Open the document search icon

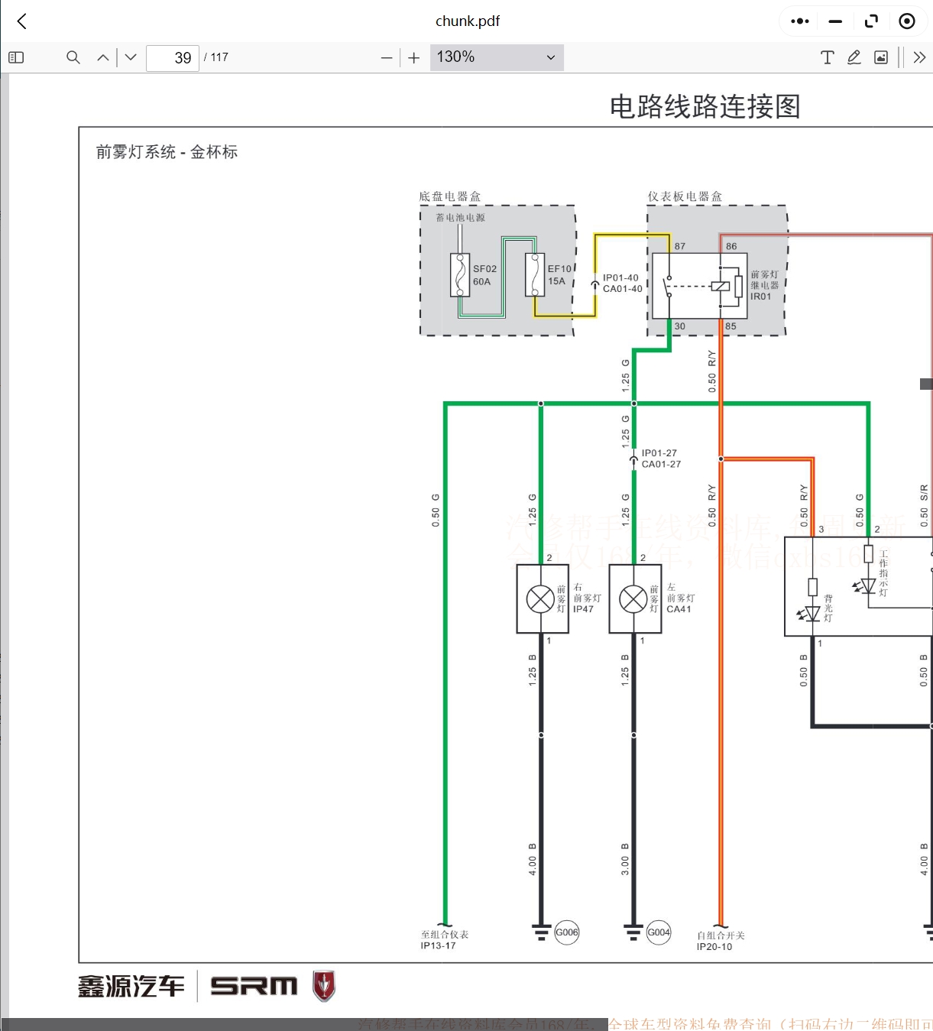point(73,57)
